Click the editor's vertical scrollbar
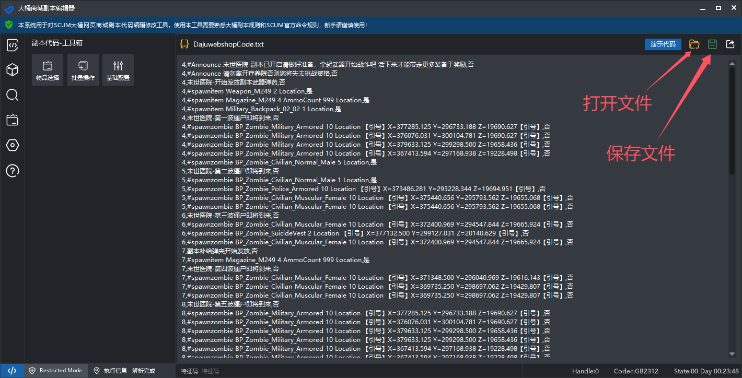Screen dimensions: 742x378 pyautogui.click(x=732, y=120)
